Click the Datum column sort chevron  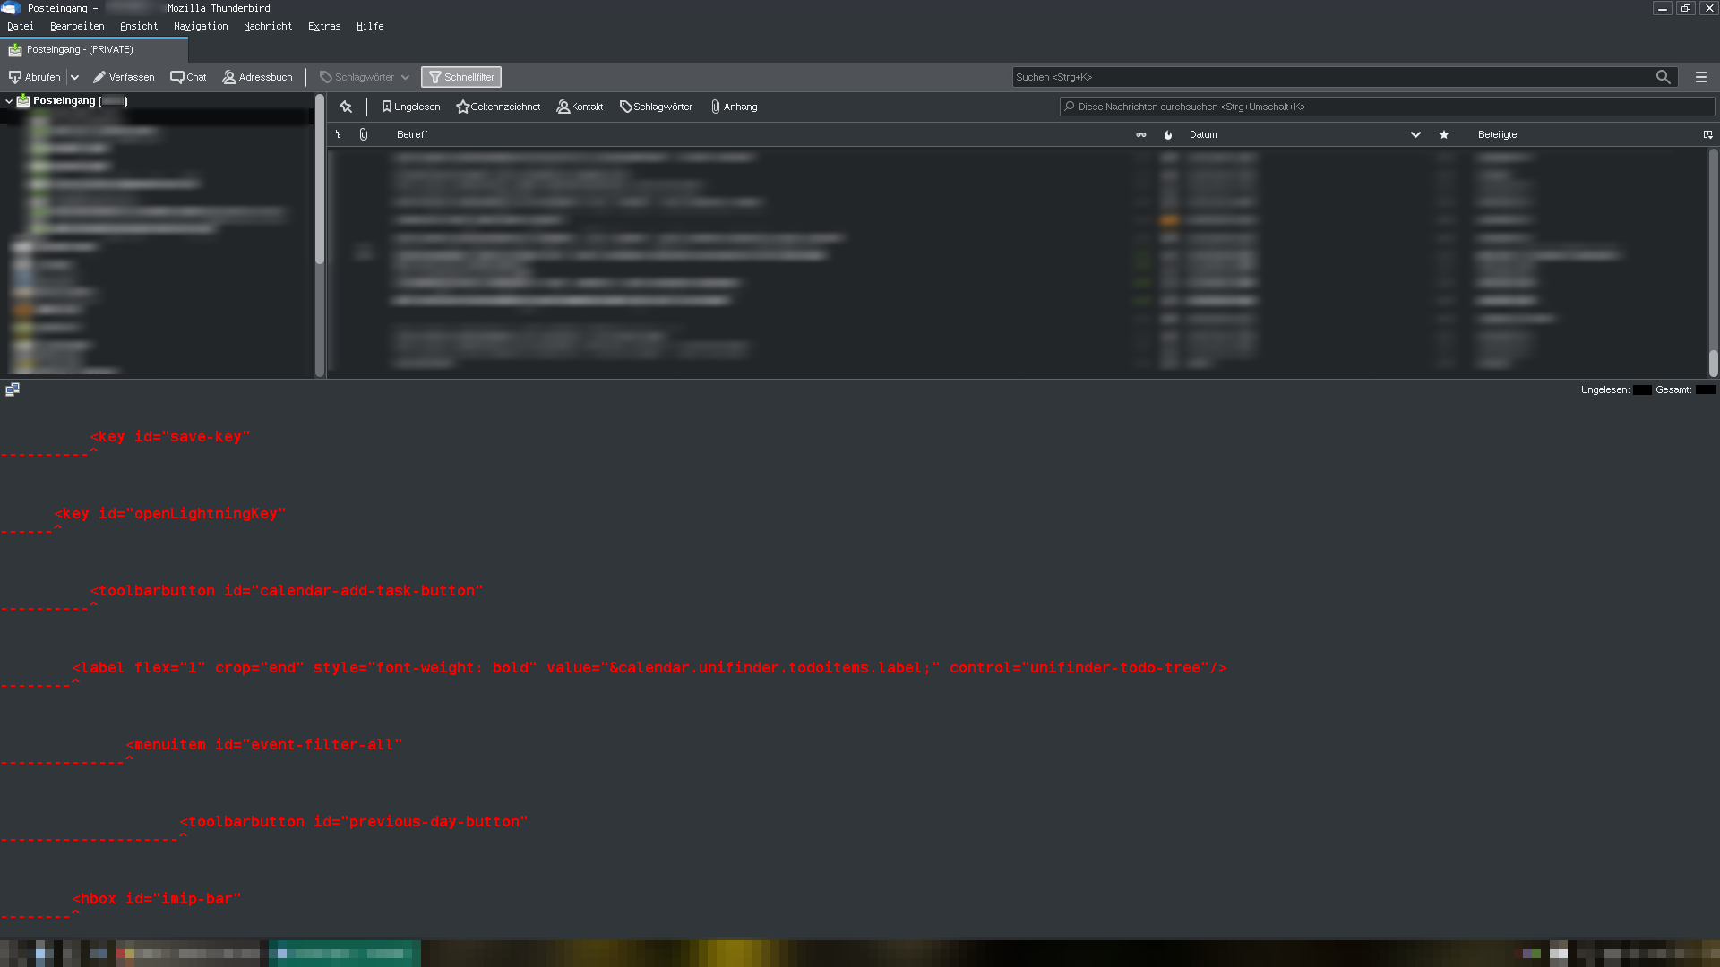(x=1415, y=134)
